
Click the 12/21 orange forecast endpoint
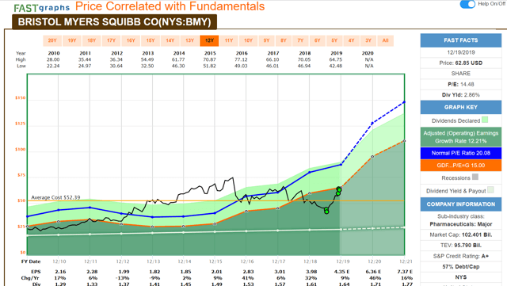[404, 141]
